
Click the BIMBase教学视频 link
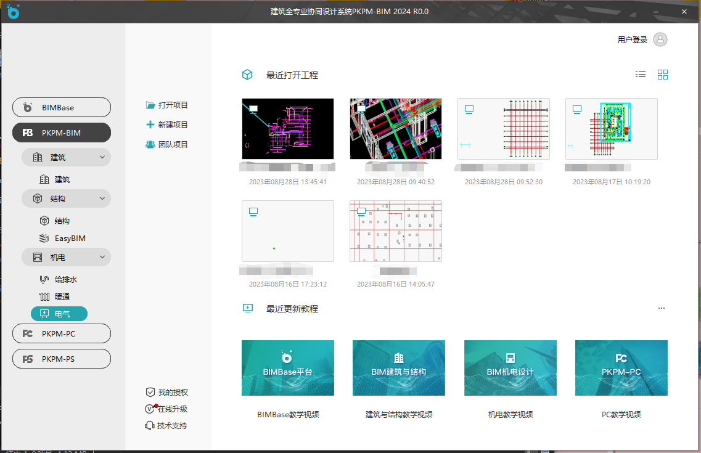[288, 415]
